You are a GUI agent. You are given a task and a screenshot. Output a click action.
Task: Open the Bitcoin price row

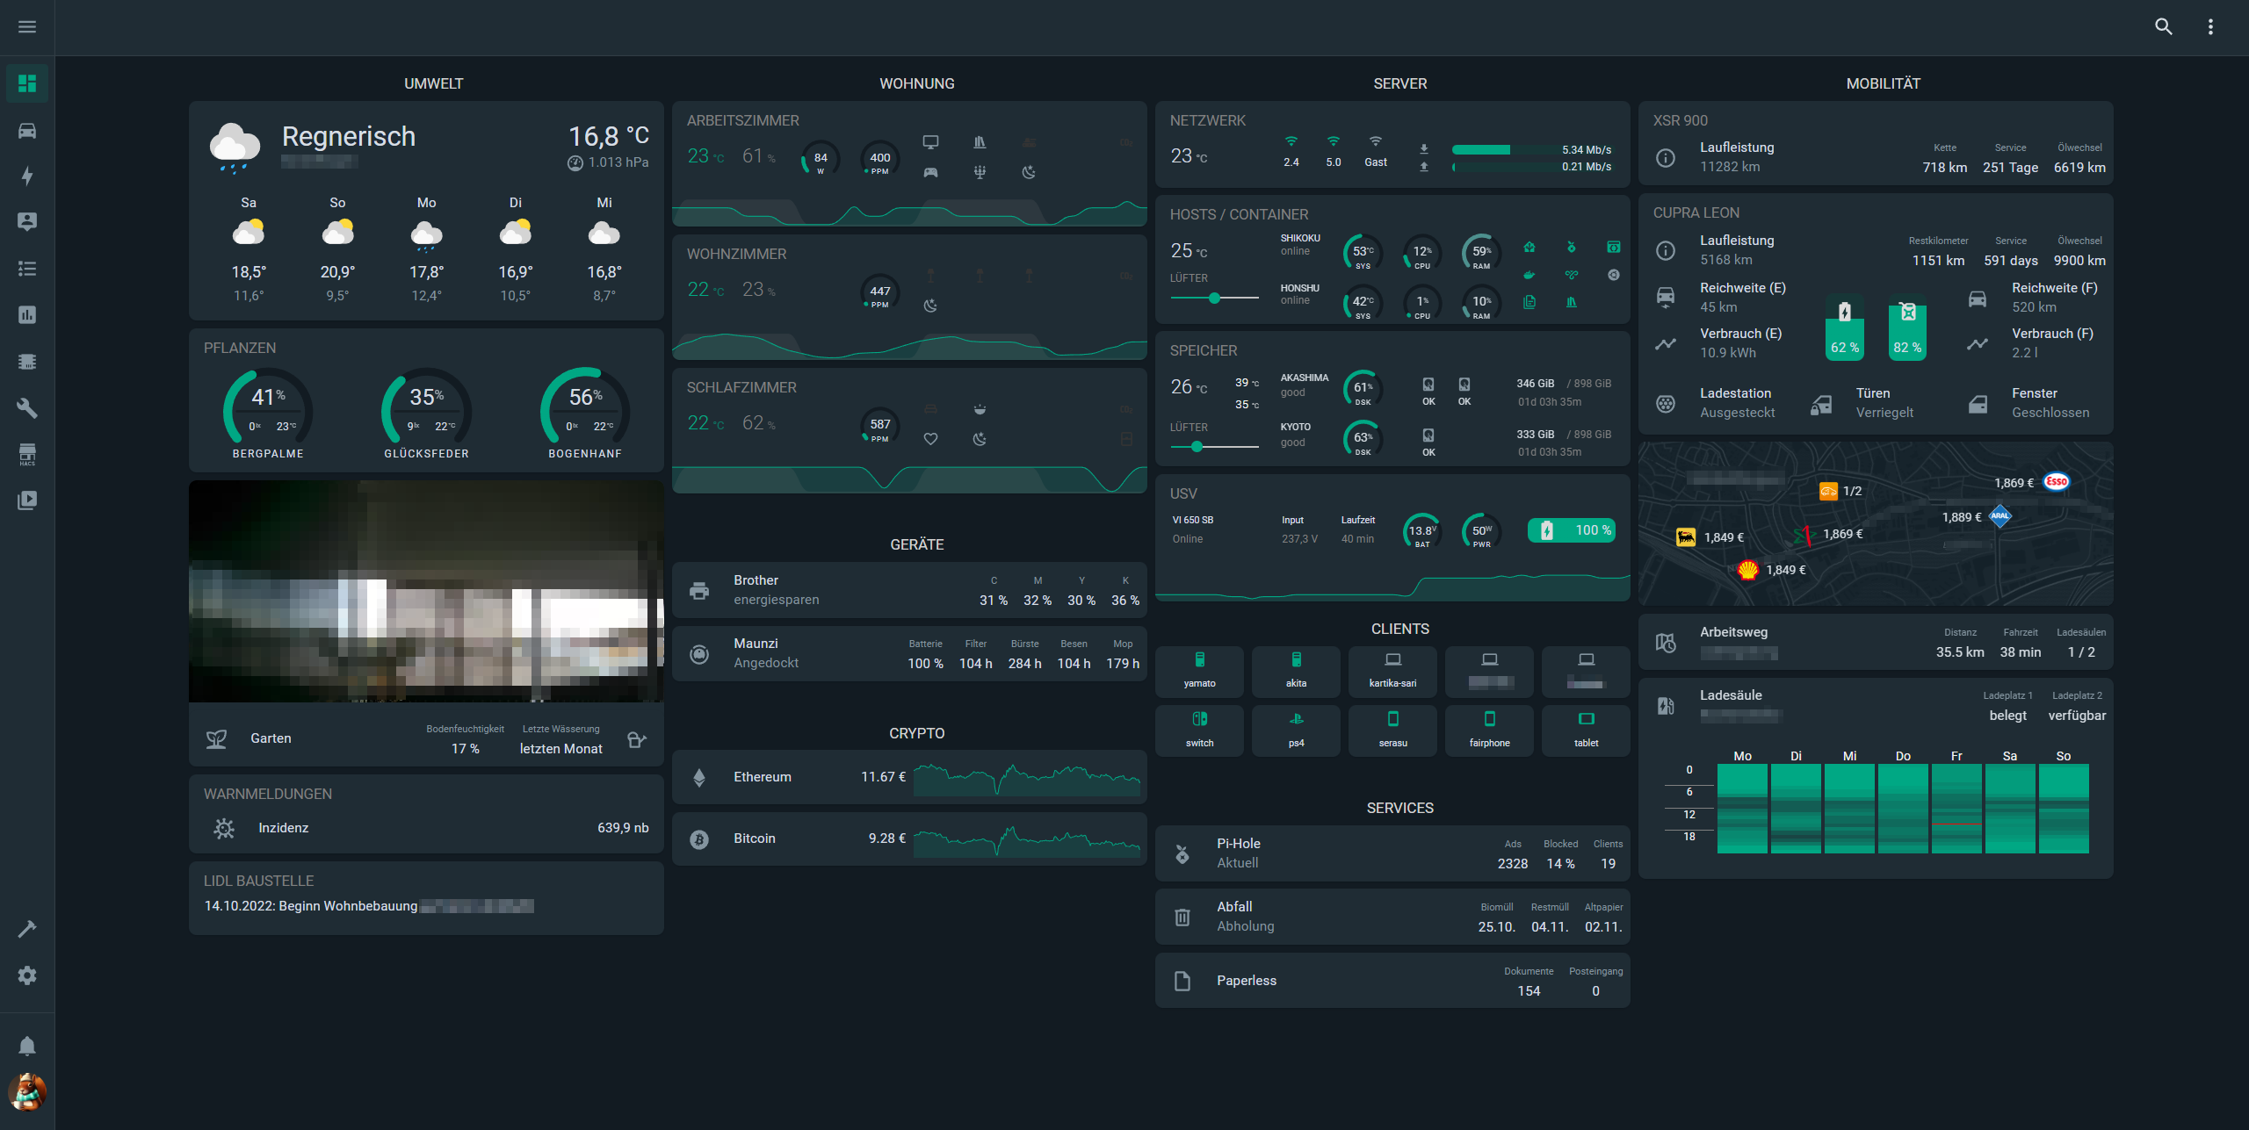(909, 839)
